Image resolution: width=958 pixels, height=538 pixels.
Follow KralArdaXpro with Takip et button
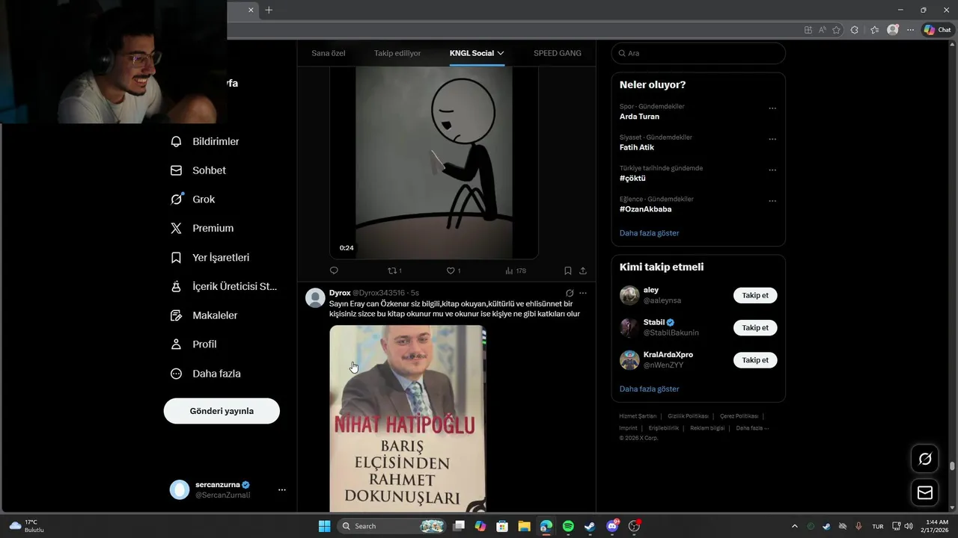[x=755, y=360]
